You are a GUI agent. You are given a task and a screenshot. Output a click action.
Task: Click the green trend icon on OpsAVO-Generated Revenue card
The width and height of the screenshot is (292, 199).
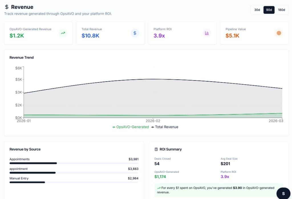63,33
